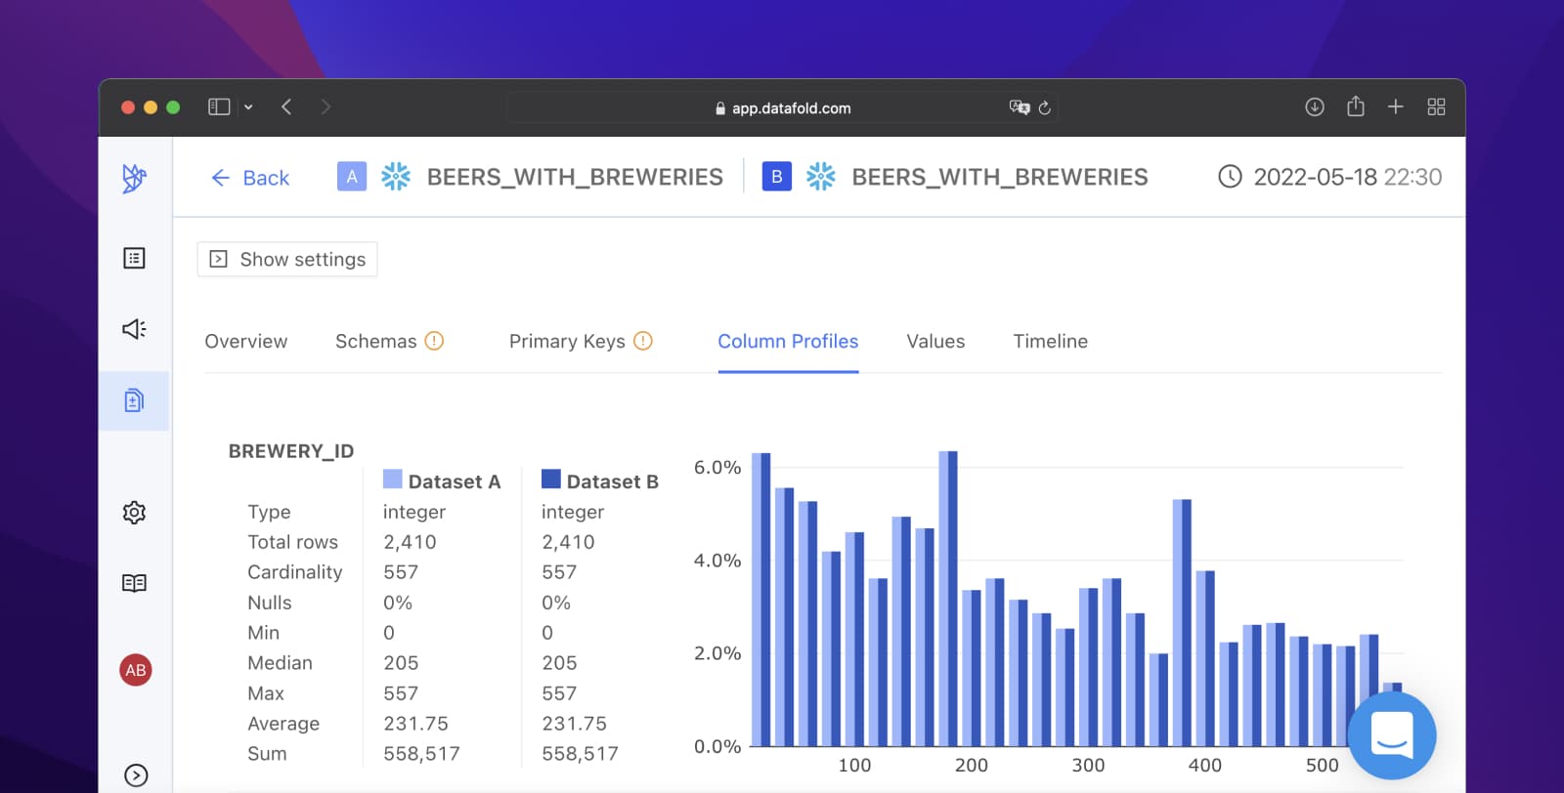1564x793 pixels.
Task: Open Safari downloads icon
Action: click(x=1315, y=106)
